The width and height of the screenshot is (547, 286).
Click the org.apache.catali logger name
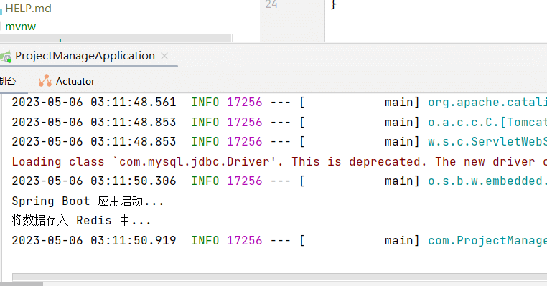pyautogui.click(x=487, y=102)
